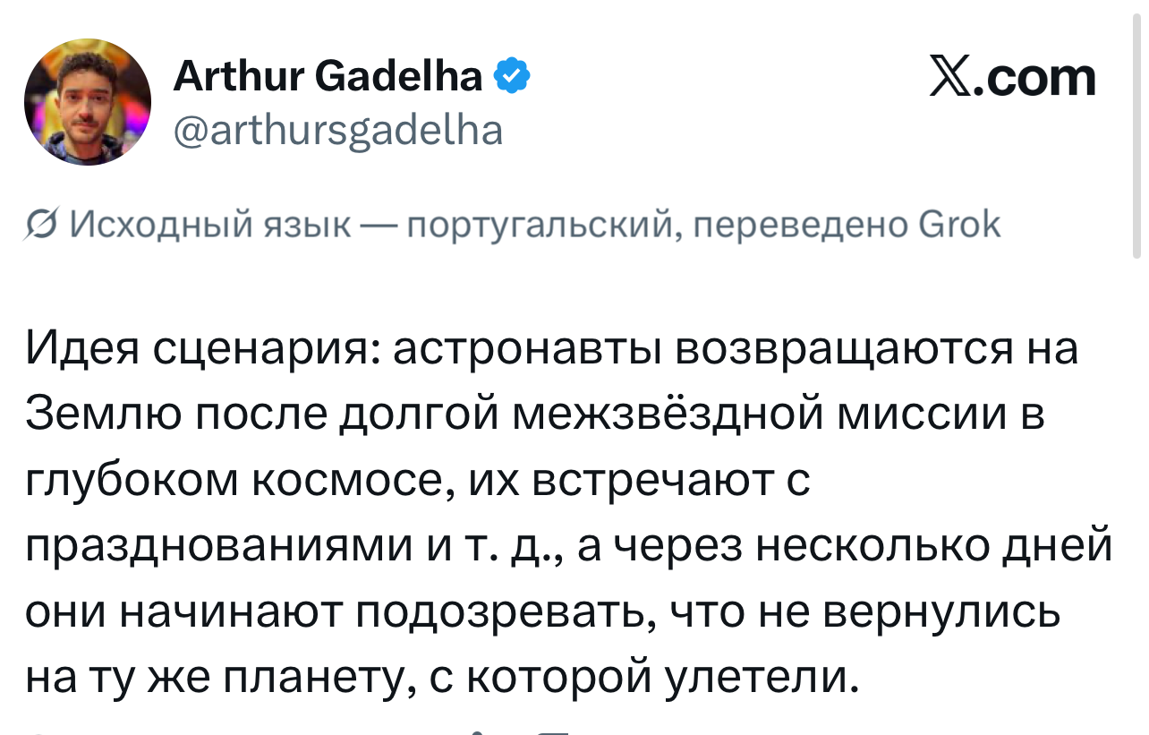Screen dimensions: 1149x735
Task: Open Arthur Gadelha's profile picture
Action: pyautogui.click(x=88, y=102)
